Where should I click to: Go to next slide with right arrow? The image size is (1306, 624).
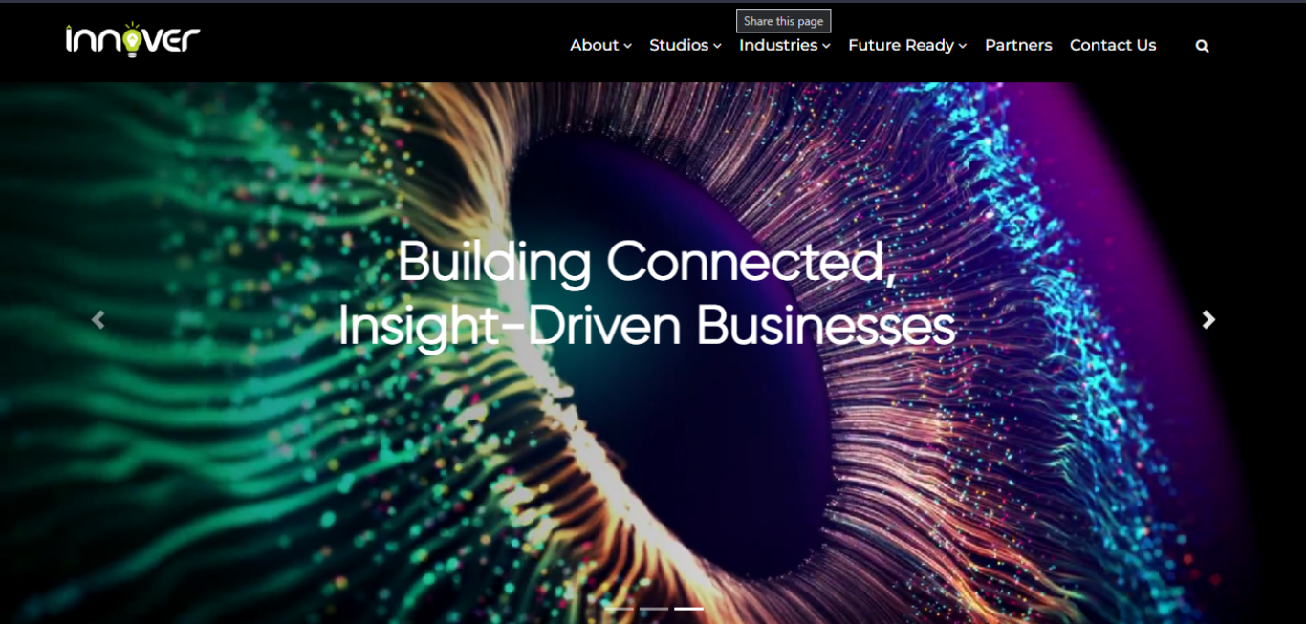[1208, 319]
